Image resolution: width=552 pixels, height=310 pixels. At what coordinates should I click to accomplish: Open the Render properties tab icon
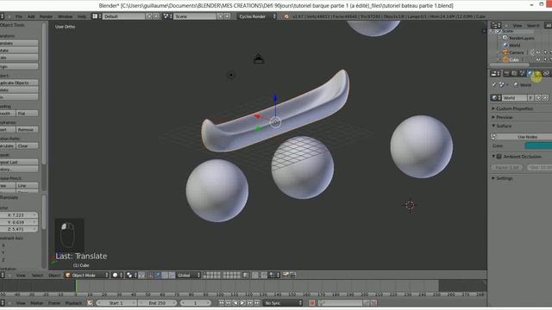coord(506,73)
